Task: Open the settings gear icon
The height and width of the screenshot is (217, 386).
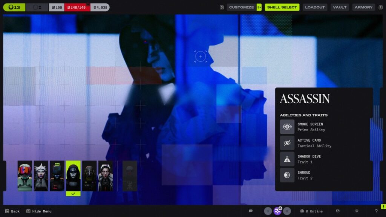Action: coord(357,211)
